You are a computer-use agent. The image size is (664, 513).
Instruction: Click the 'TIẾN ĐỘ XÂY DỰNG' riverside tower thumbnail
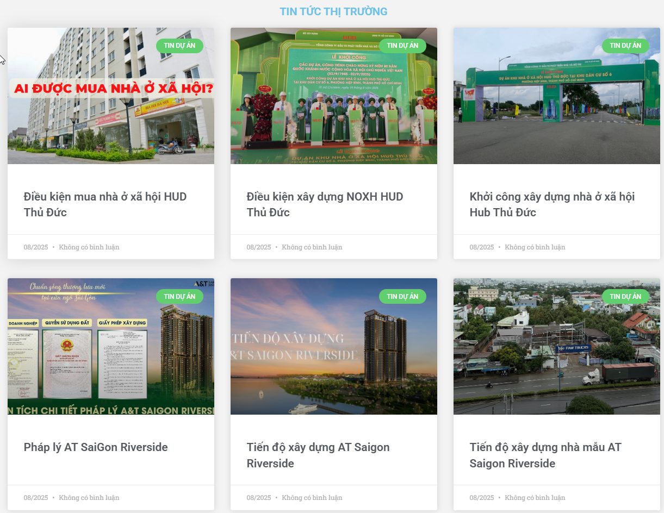(334, 347)
